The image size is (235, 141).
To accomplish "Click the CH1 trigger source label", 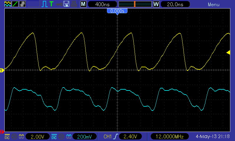I will tap(108, 137).
